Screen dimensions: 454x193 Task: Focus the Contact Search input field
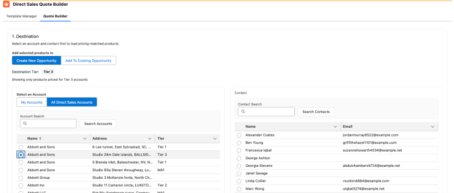(266, 111)
